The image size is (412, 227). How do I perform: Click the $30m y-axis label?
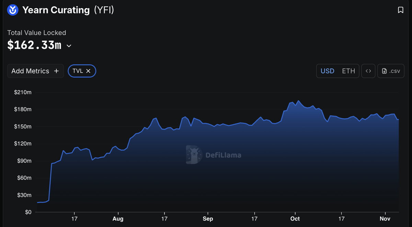[24, 195]
